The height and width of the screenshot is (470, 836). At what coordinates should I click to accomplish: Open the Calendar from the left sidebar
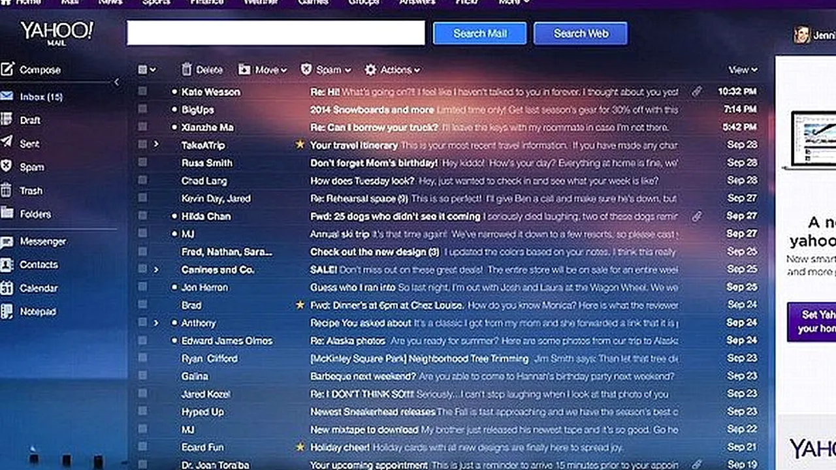[x=39, y=288]
